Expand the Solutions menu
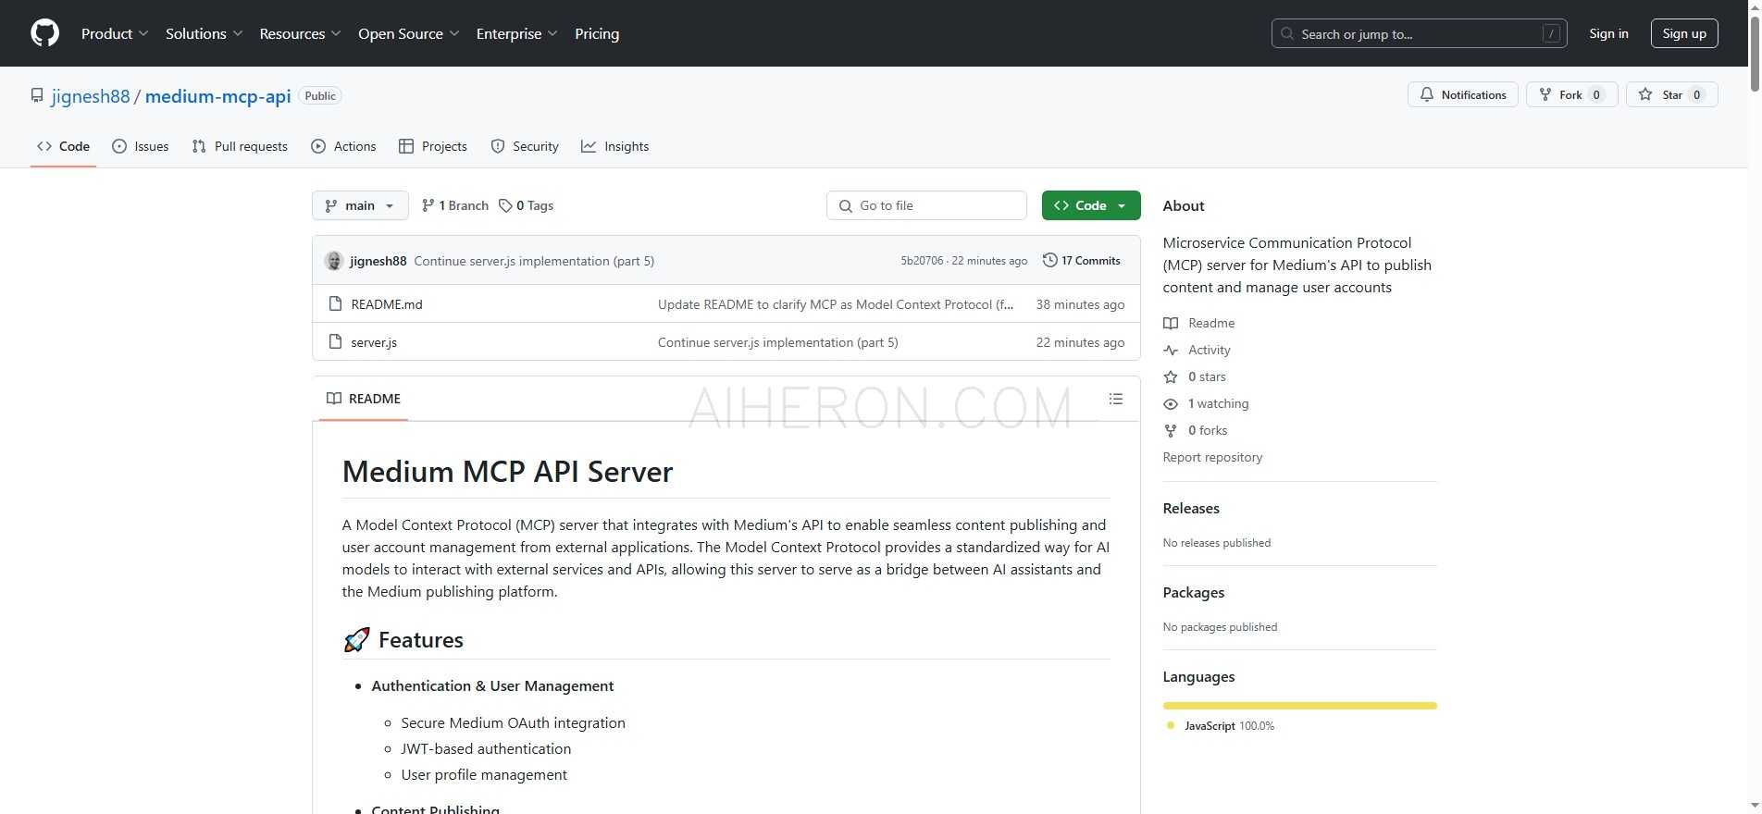 (x=204, y=33)
